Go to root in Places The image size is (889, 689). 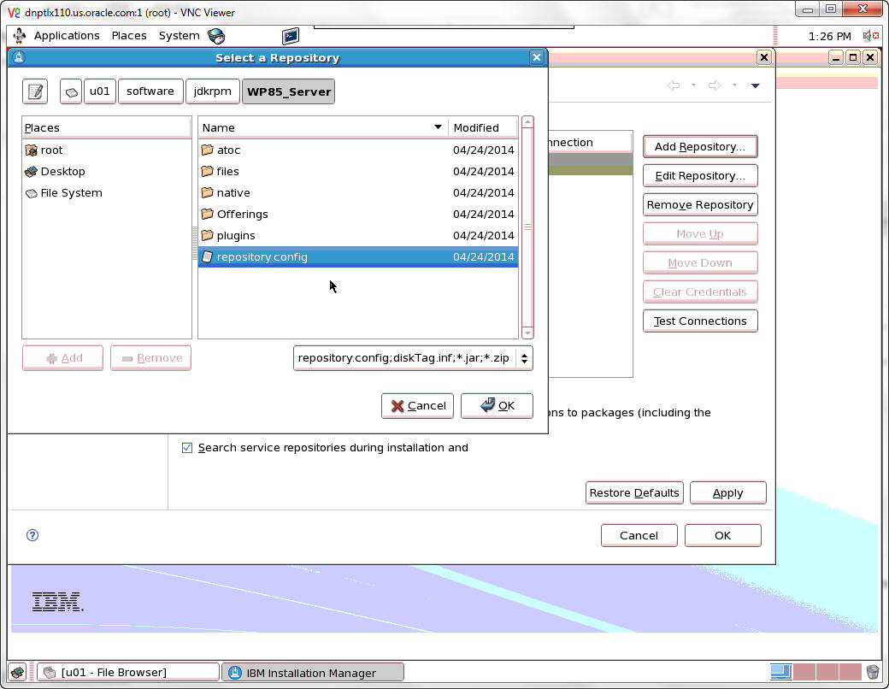click(107, 150)
